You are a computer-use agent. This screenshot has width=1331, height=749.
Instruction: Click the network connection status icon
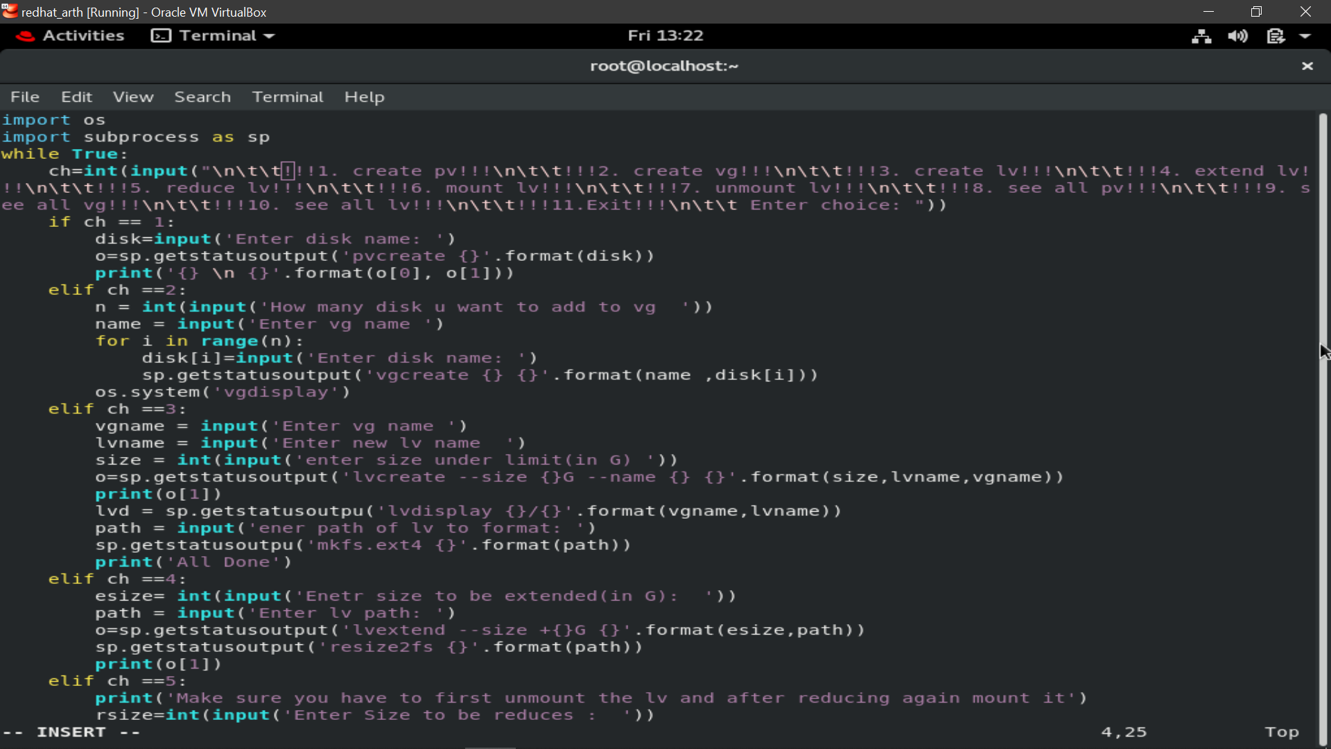(x=1201, y=36)
